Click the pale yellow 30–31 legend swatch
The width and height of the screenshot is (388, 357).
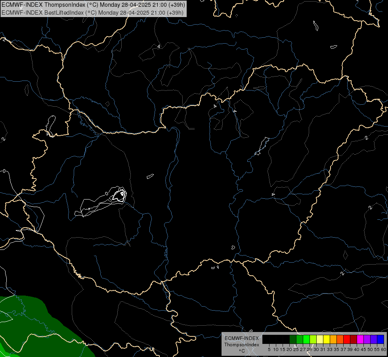[x=320, y=339]
